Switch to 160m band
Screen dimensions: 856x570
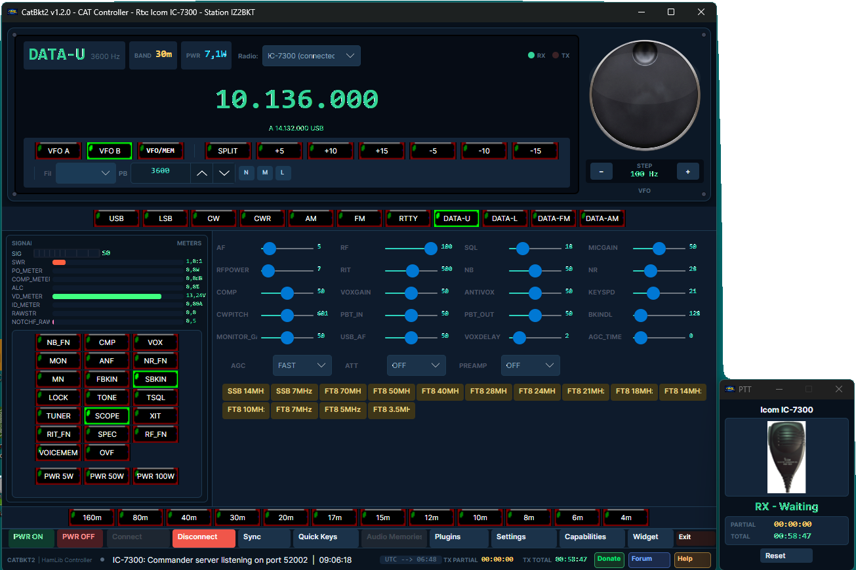coord(92,518)
